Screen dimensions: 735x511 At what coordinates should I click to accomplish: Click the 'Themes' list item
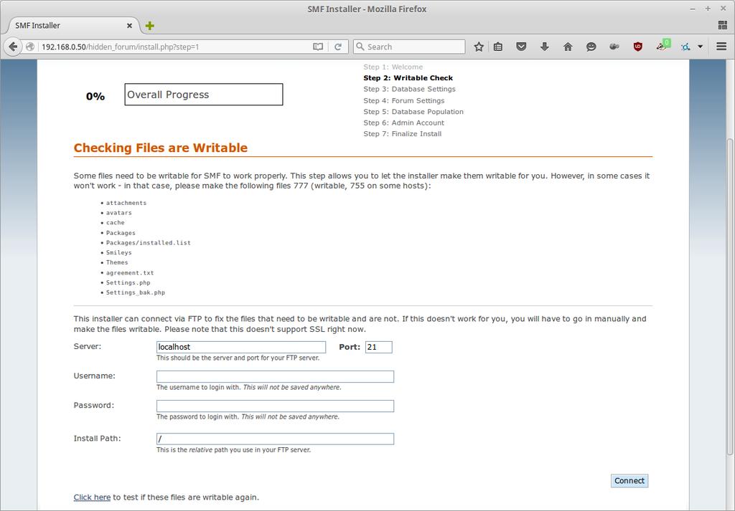tap(117, 262)
